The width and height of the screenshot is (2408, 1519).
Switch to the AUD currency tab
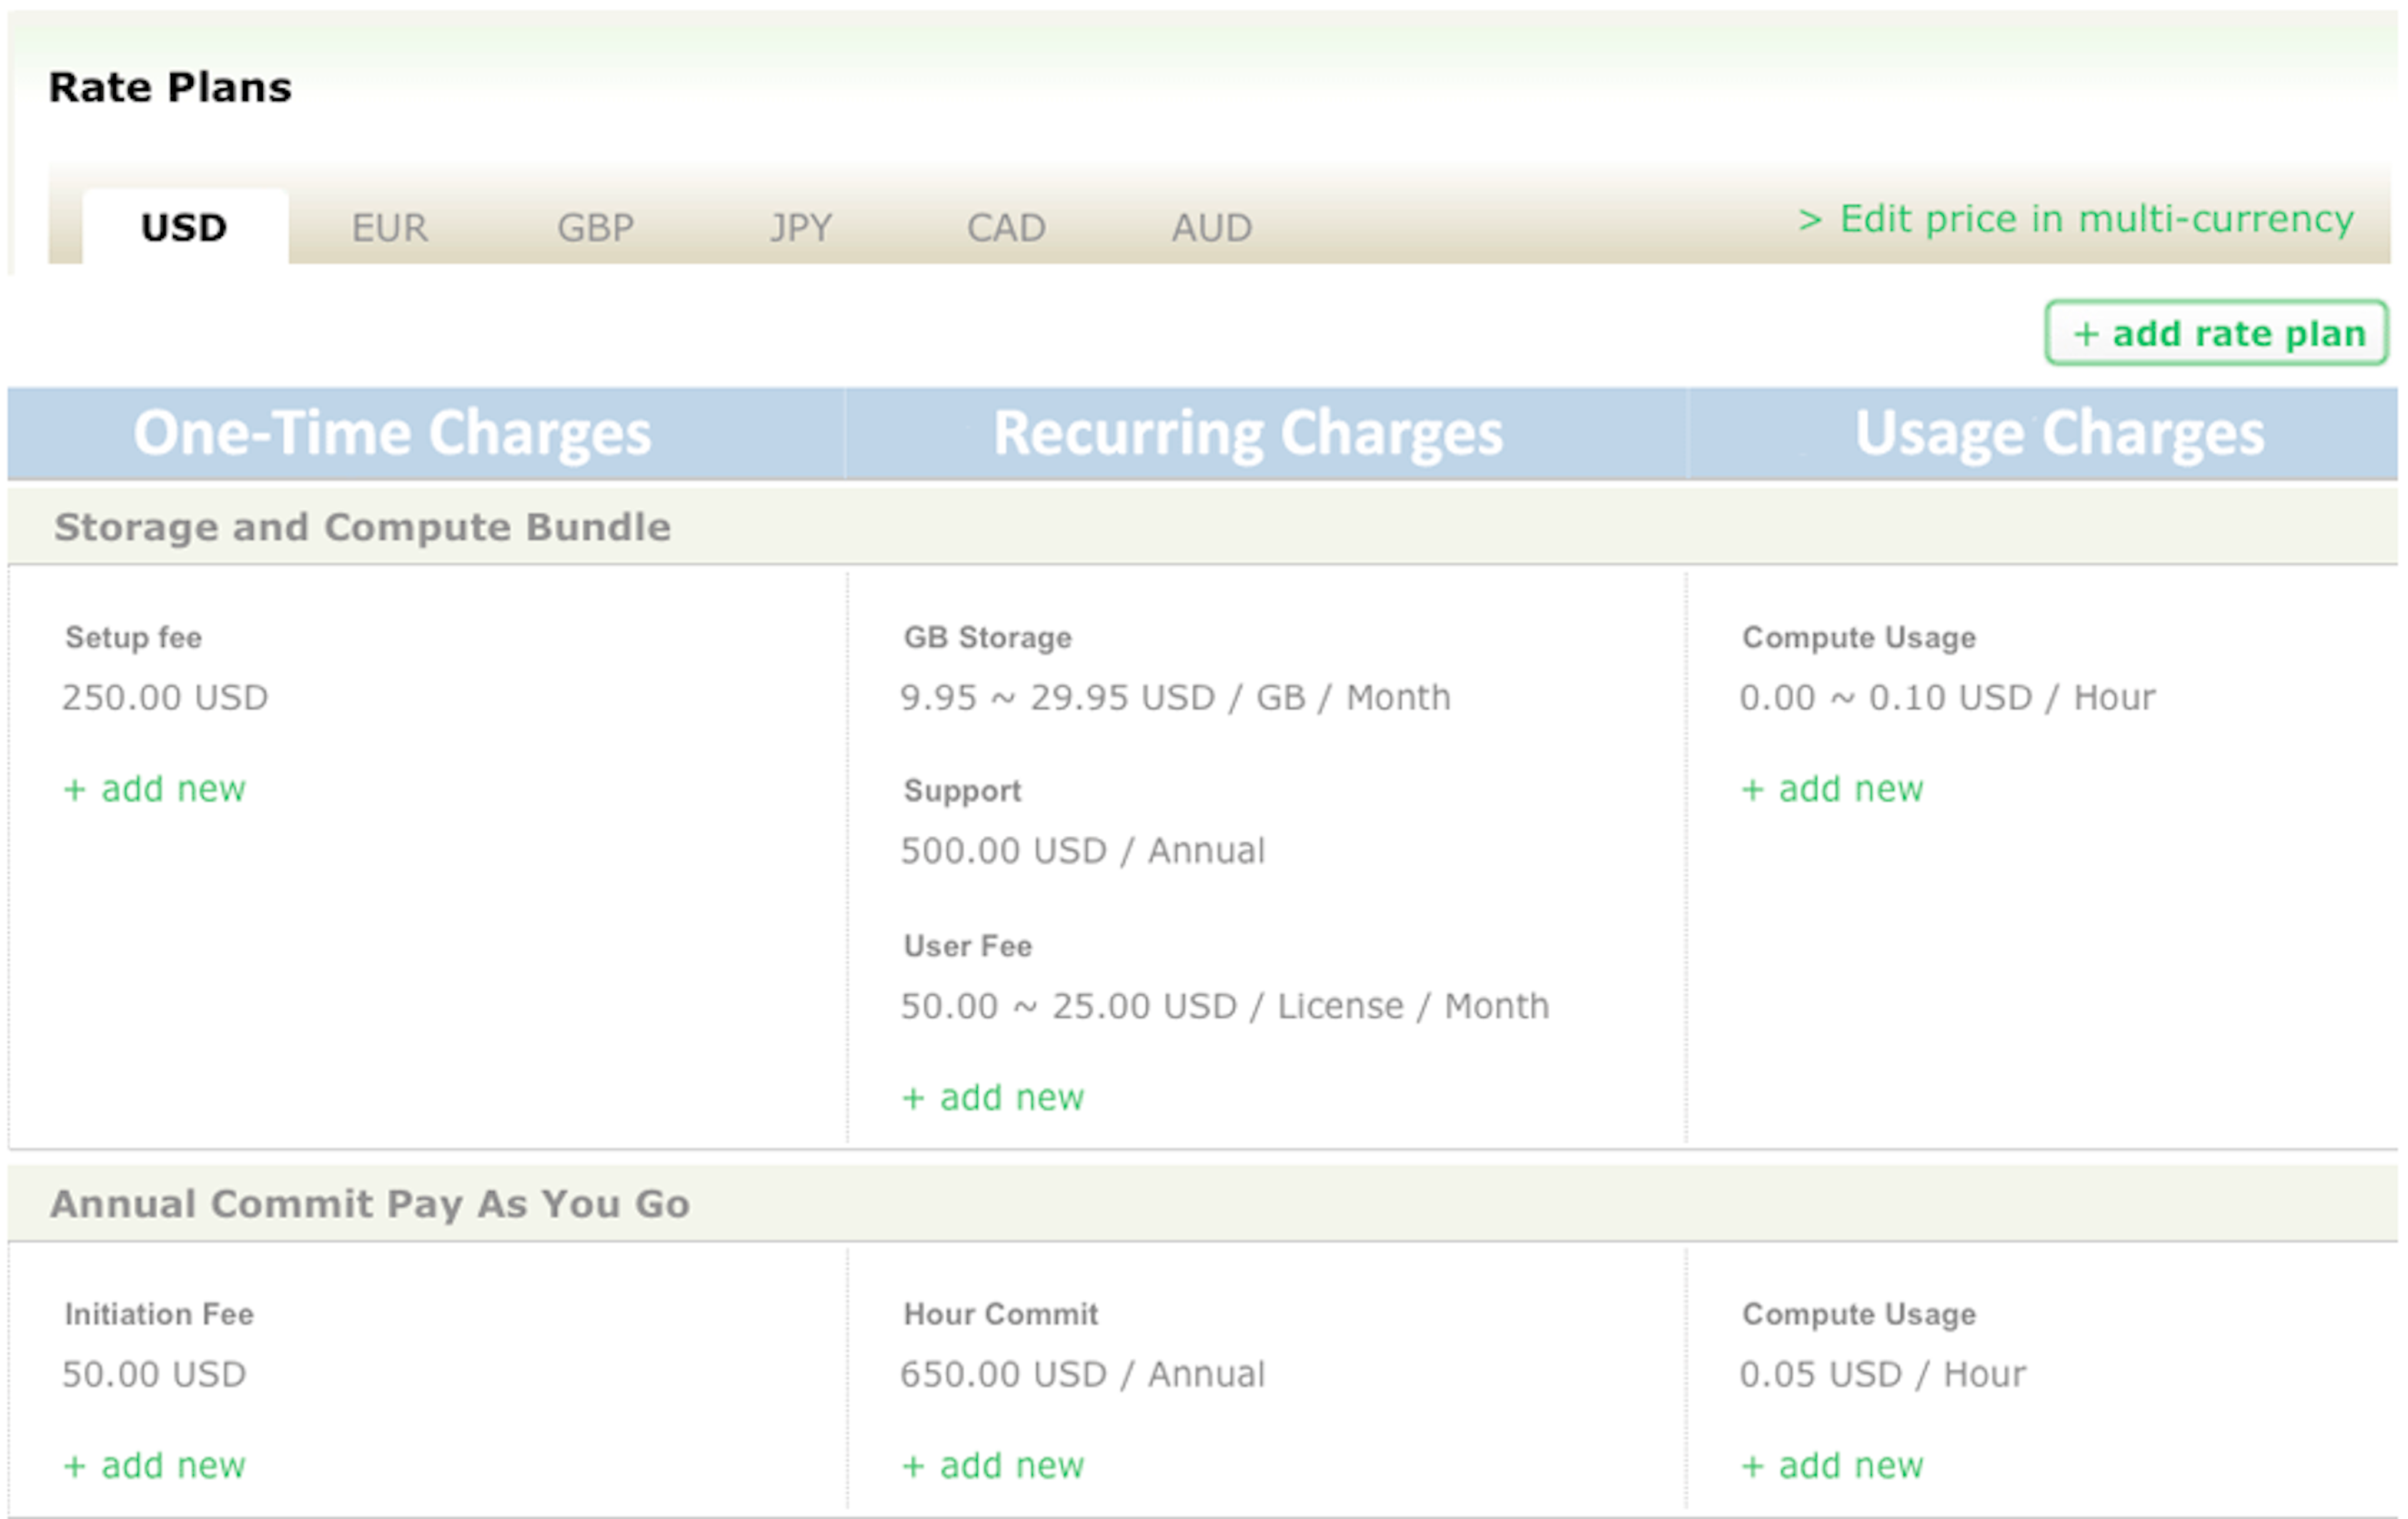point(1212,227)
